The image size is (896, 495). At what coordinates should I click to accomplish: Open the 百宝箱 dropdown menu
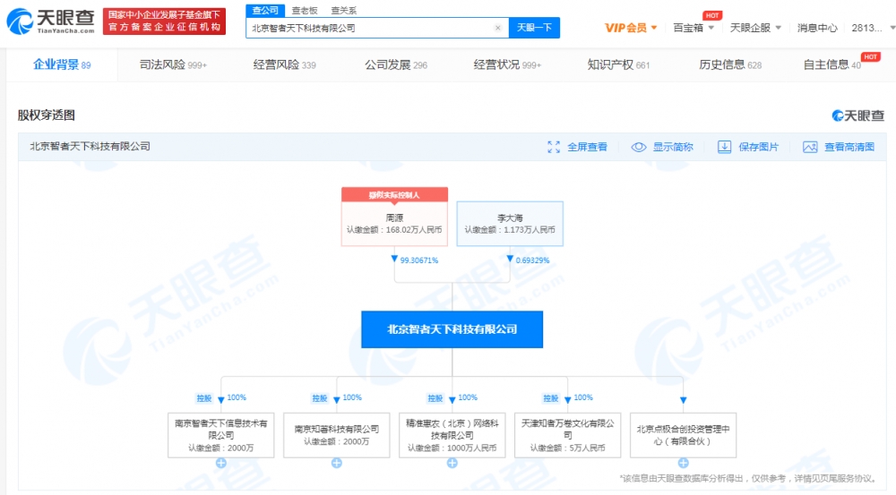[694, 28]
